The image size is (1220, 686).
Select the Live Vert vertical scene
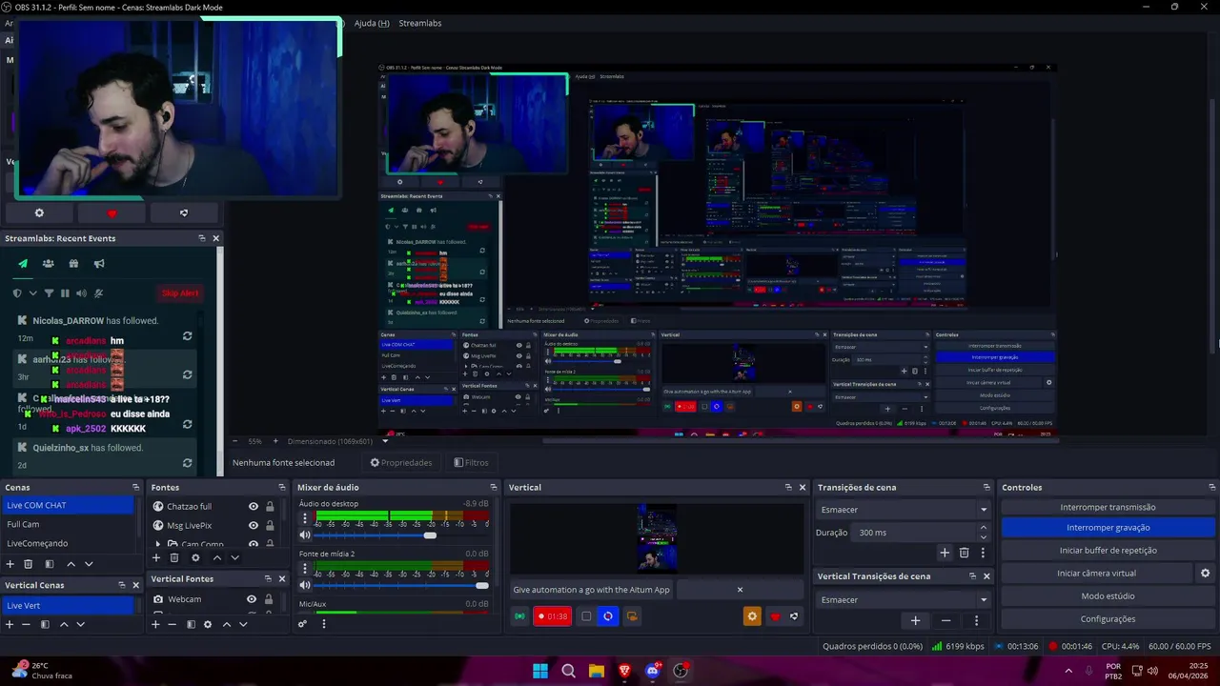[x=68, y=605]
